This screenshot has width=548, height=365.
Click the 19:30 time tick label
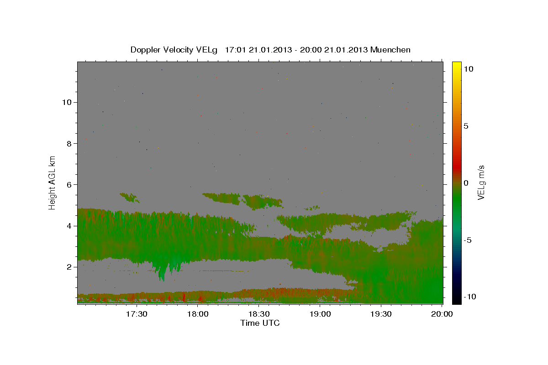[381, 314]
